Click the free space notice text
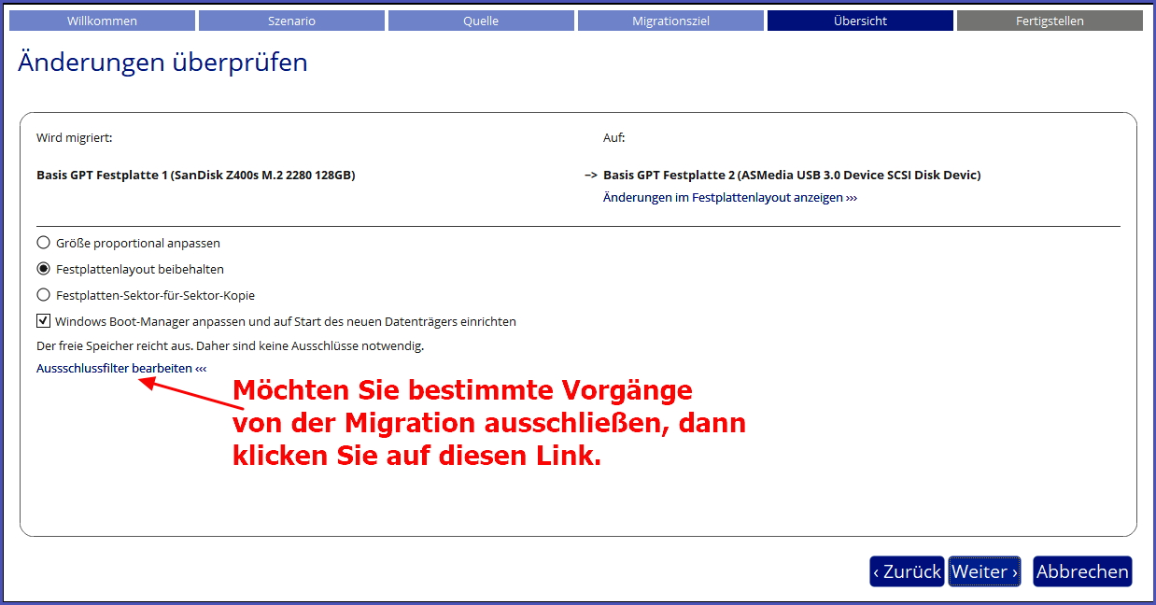The height and width of the screenshot is (605, 1156). tap(230, 345)
